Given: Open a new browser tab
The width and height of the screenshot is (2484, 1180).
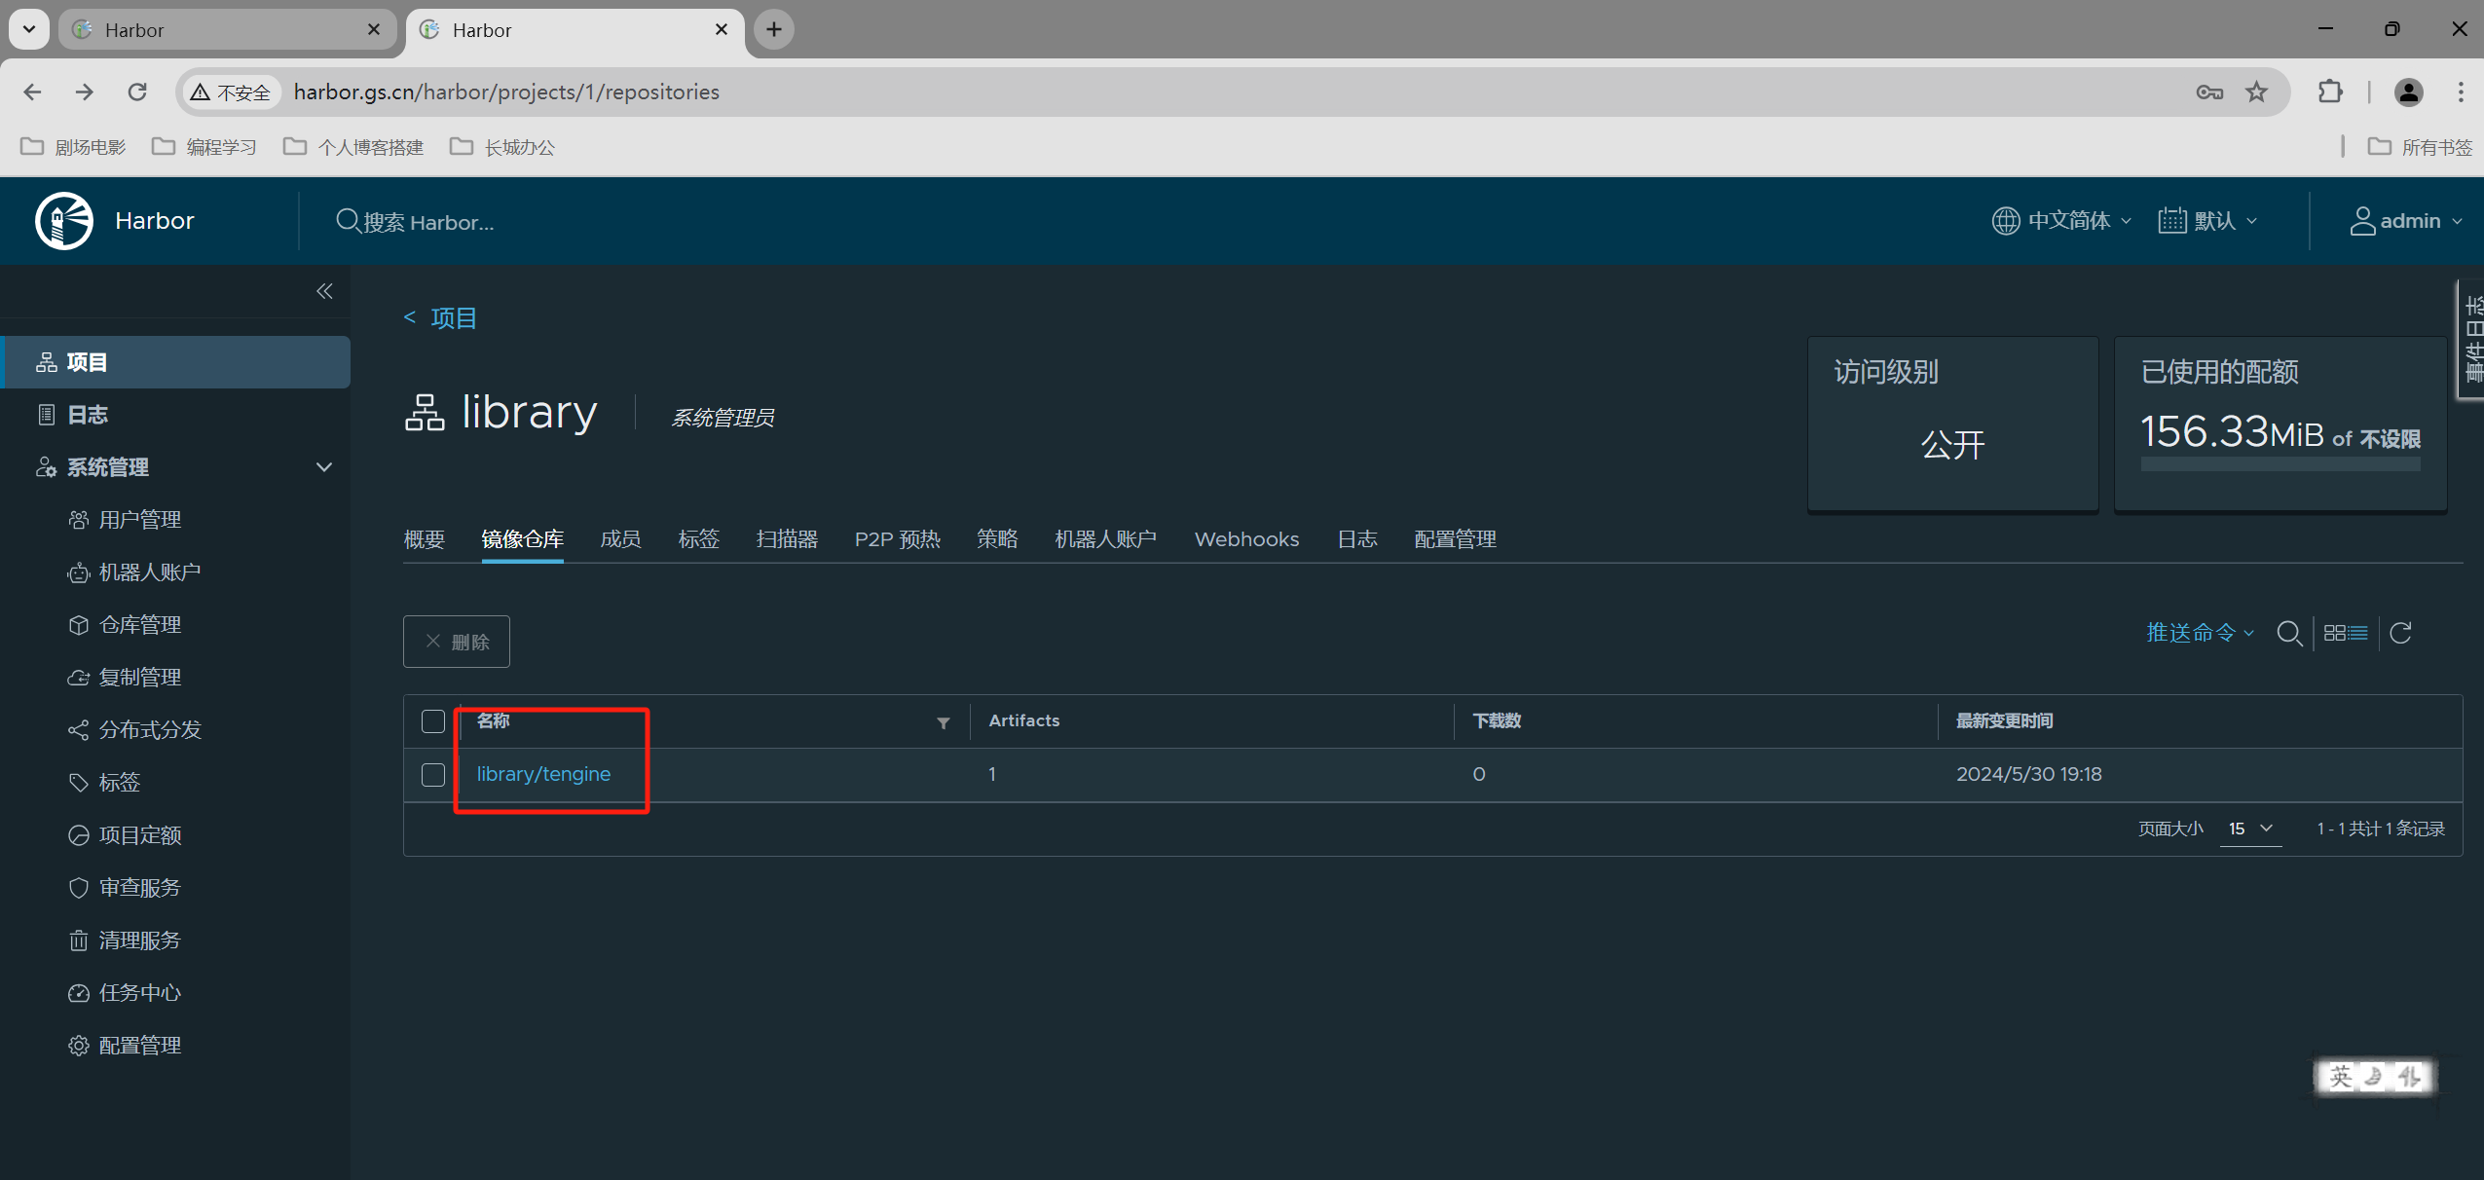Looking at the screenshot, I should coord(774,29).
